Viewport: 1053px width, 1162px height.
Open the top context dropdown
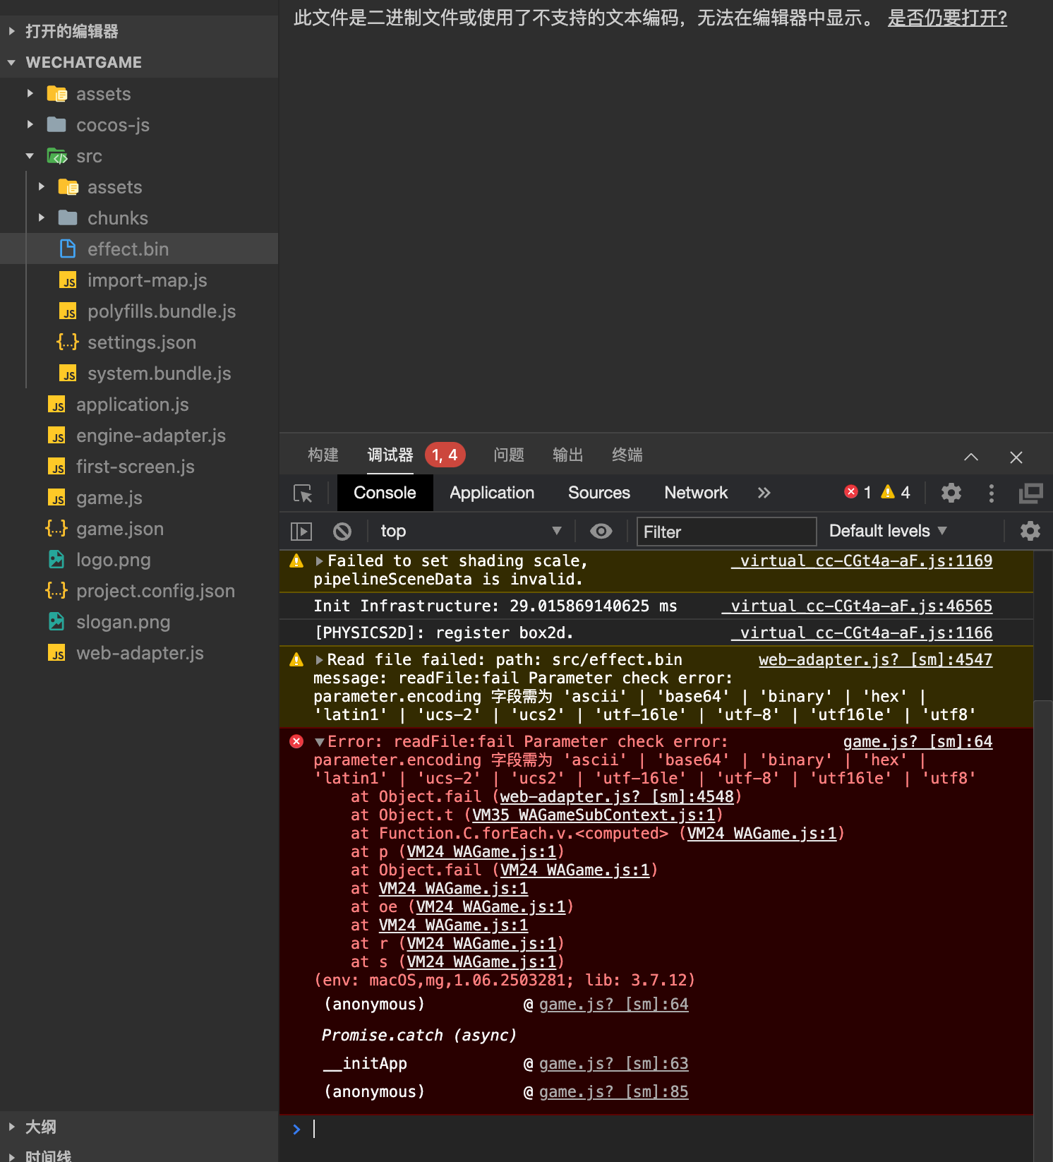click(x=470, y=531)
